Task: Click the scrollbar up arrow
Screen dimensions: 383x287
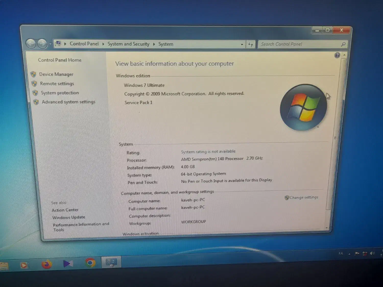Action: (344, 55)
